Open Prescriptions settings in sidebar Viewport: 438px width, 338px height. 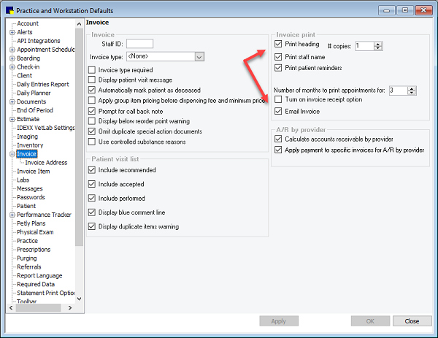(36, 250)
